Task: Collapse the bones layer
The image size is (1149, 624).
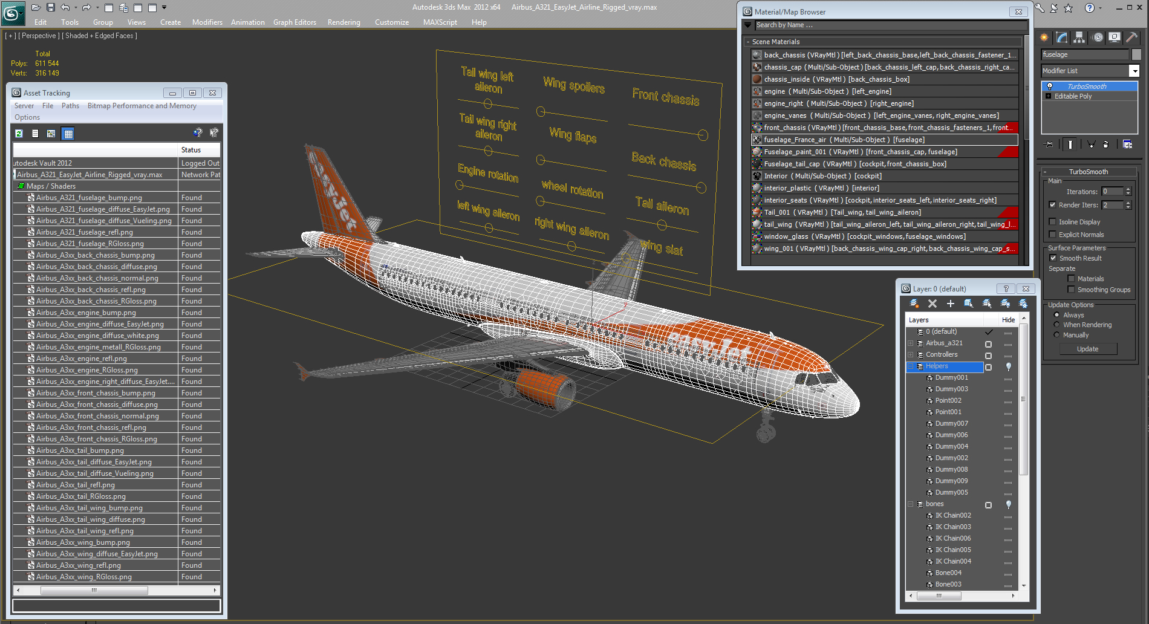Action: (x=910, y=504)
